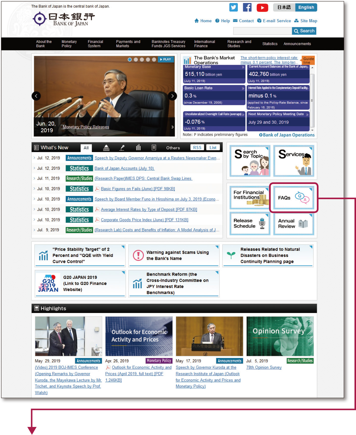Switch language to 日本語
The image size is (356, 435).
tap(284, 7)
